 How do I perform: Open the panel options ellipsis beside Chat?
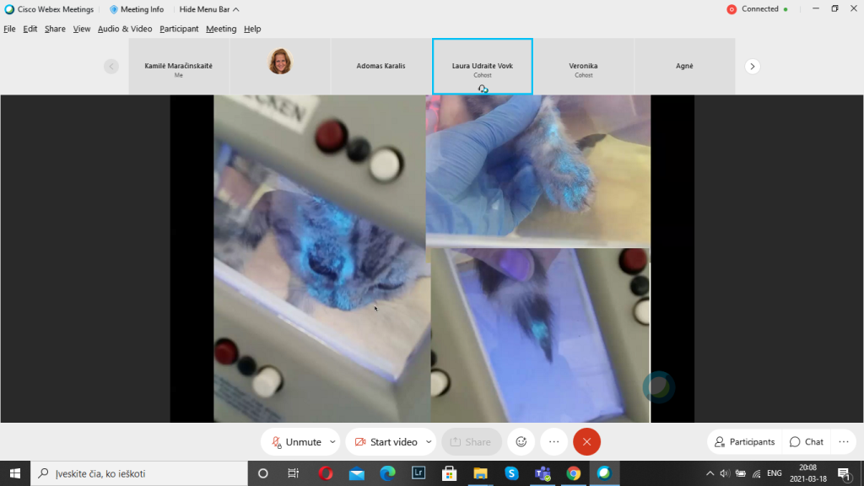coord(843,442)
